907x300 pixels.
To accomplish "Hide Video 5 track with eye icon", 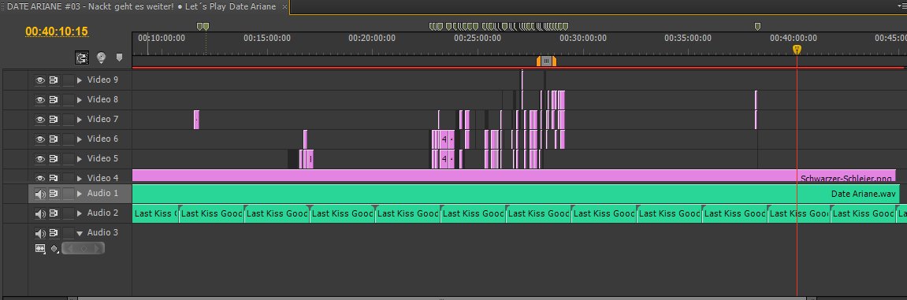I will [40, 159].
